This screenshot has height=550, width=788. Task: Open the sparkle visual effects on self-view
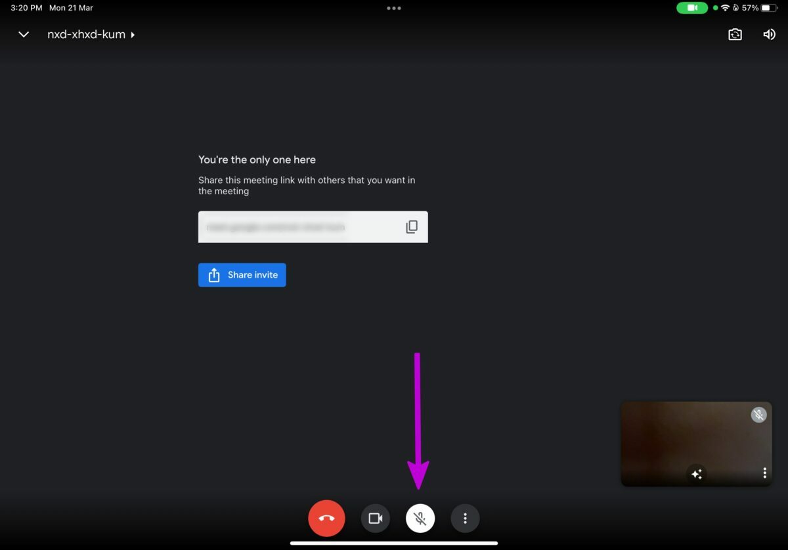(x=697, y=473)
